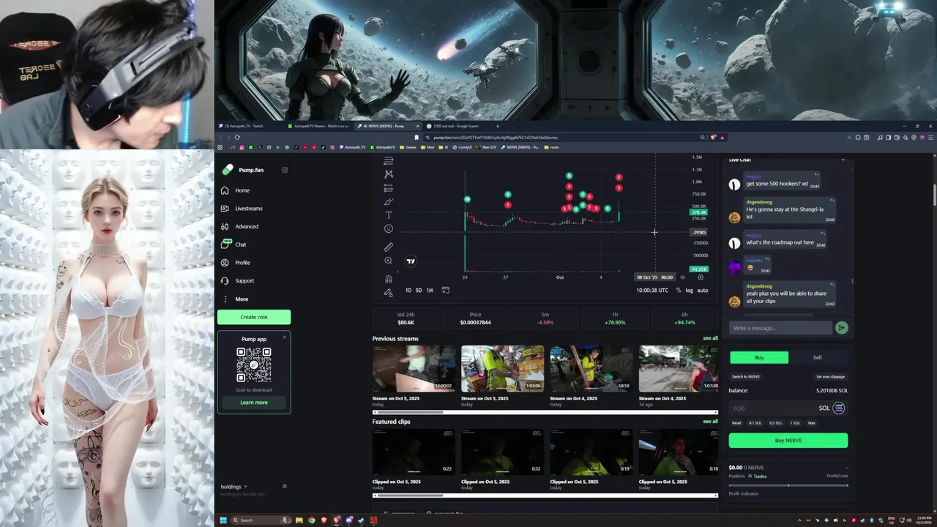Toggle percent scale on chart
Screen dimensions: 937x527
(679, 291)
